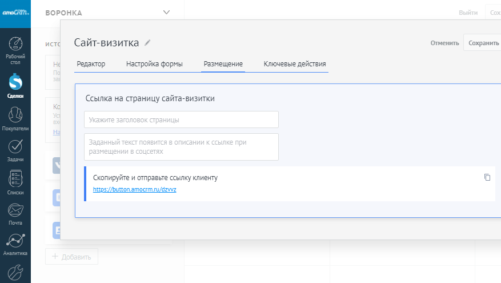Expand the ВОРОНКА dropdown chevron
This screenshot has height=283, width=501.
[166, 12]
